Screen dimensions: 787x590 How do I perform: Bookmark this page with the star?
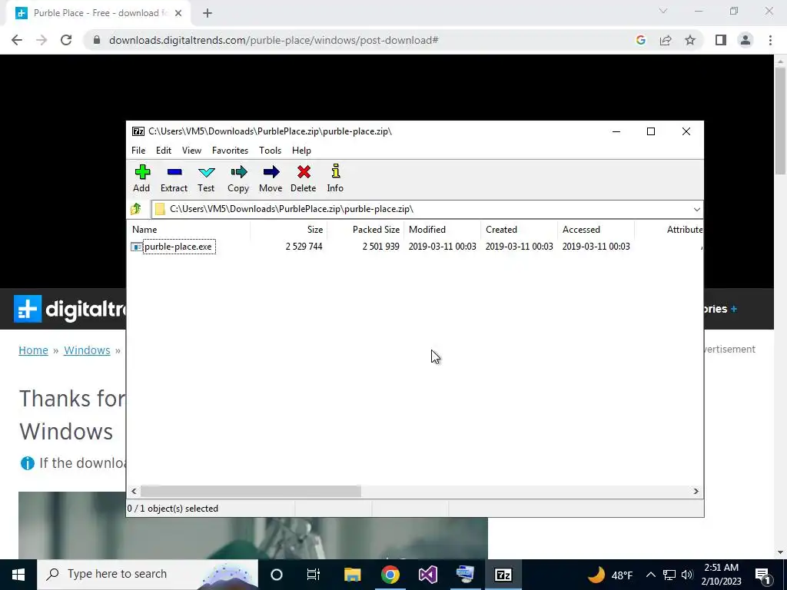coord(690,40)
